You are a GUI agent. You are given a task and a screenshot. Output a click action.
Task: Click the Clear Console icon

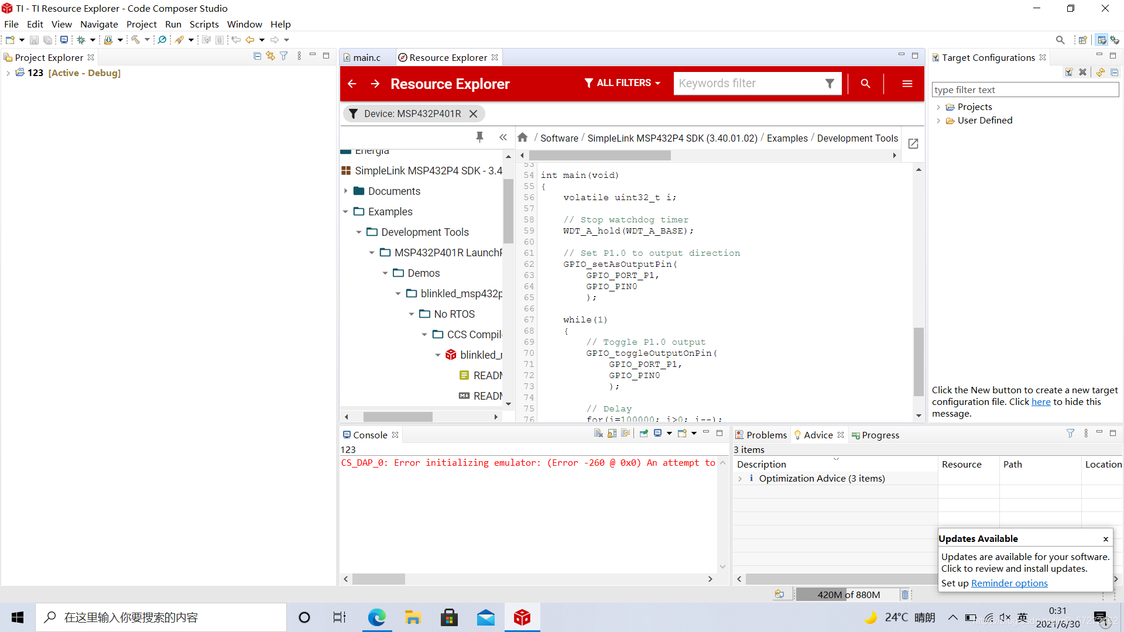coord(598,434)
